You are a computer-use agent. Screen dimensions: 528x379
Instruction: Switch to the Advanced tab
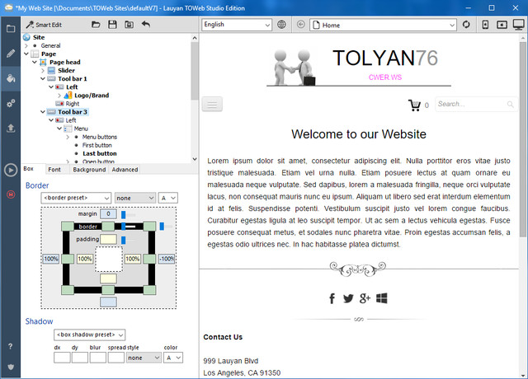coord(125,170)
